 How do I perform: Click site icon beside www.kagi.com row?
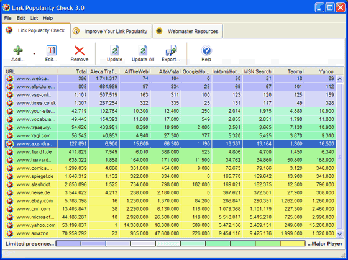[x=10, y=135]
